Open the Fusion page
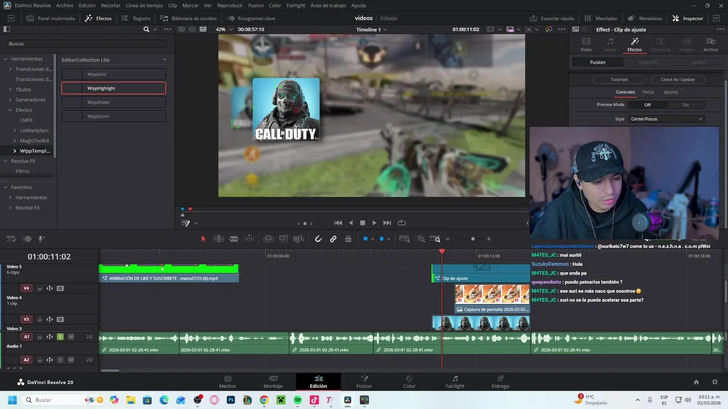 click(364, 382)
